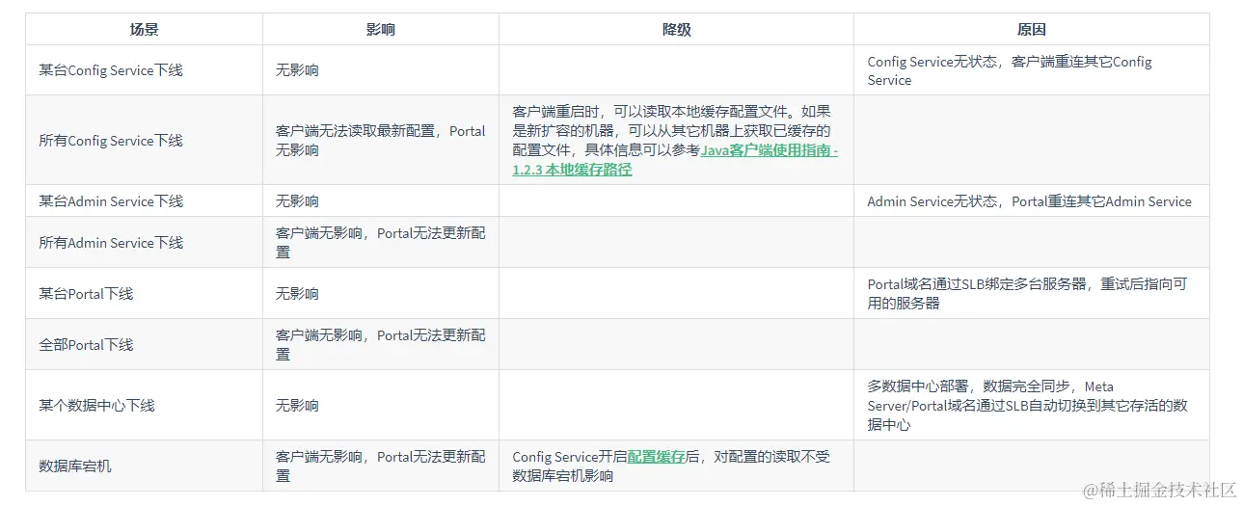Select the 某台Admin Service下线 cell

pos(144,201)
